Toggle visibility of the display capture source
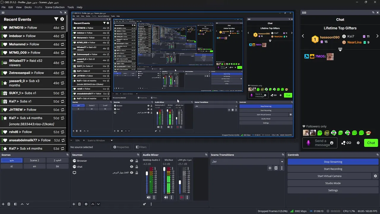 point(132,173)
